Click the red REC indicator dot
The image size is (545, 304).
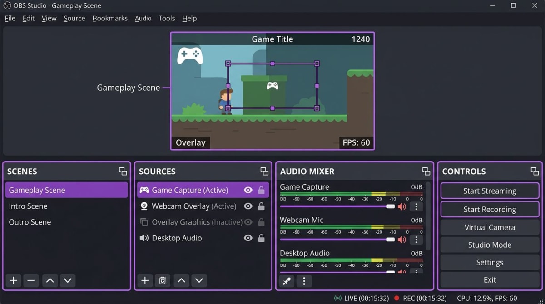(x=396, y=298)
